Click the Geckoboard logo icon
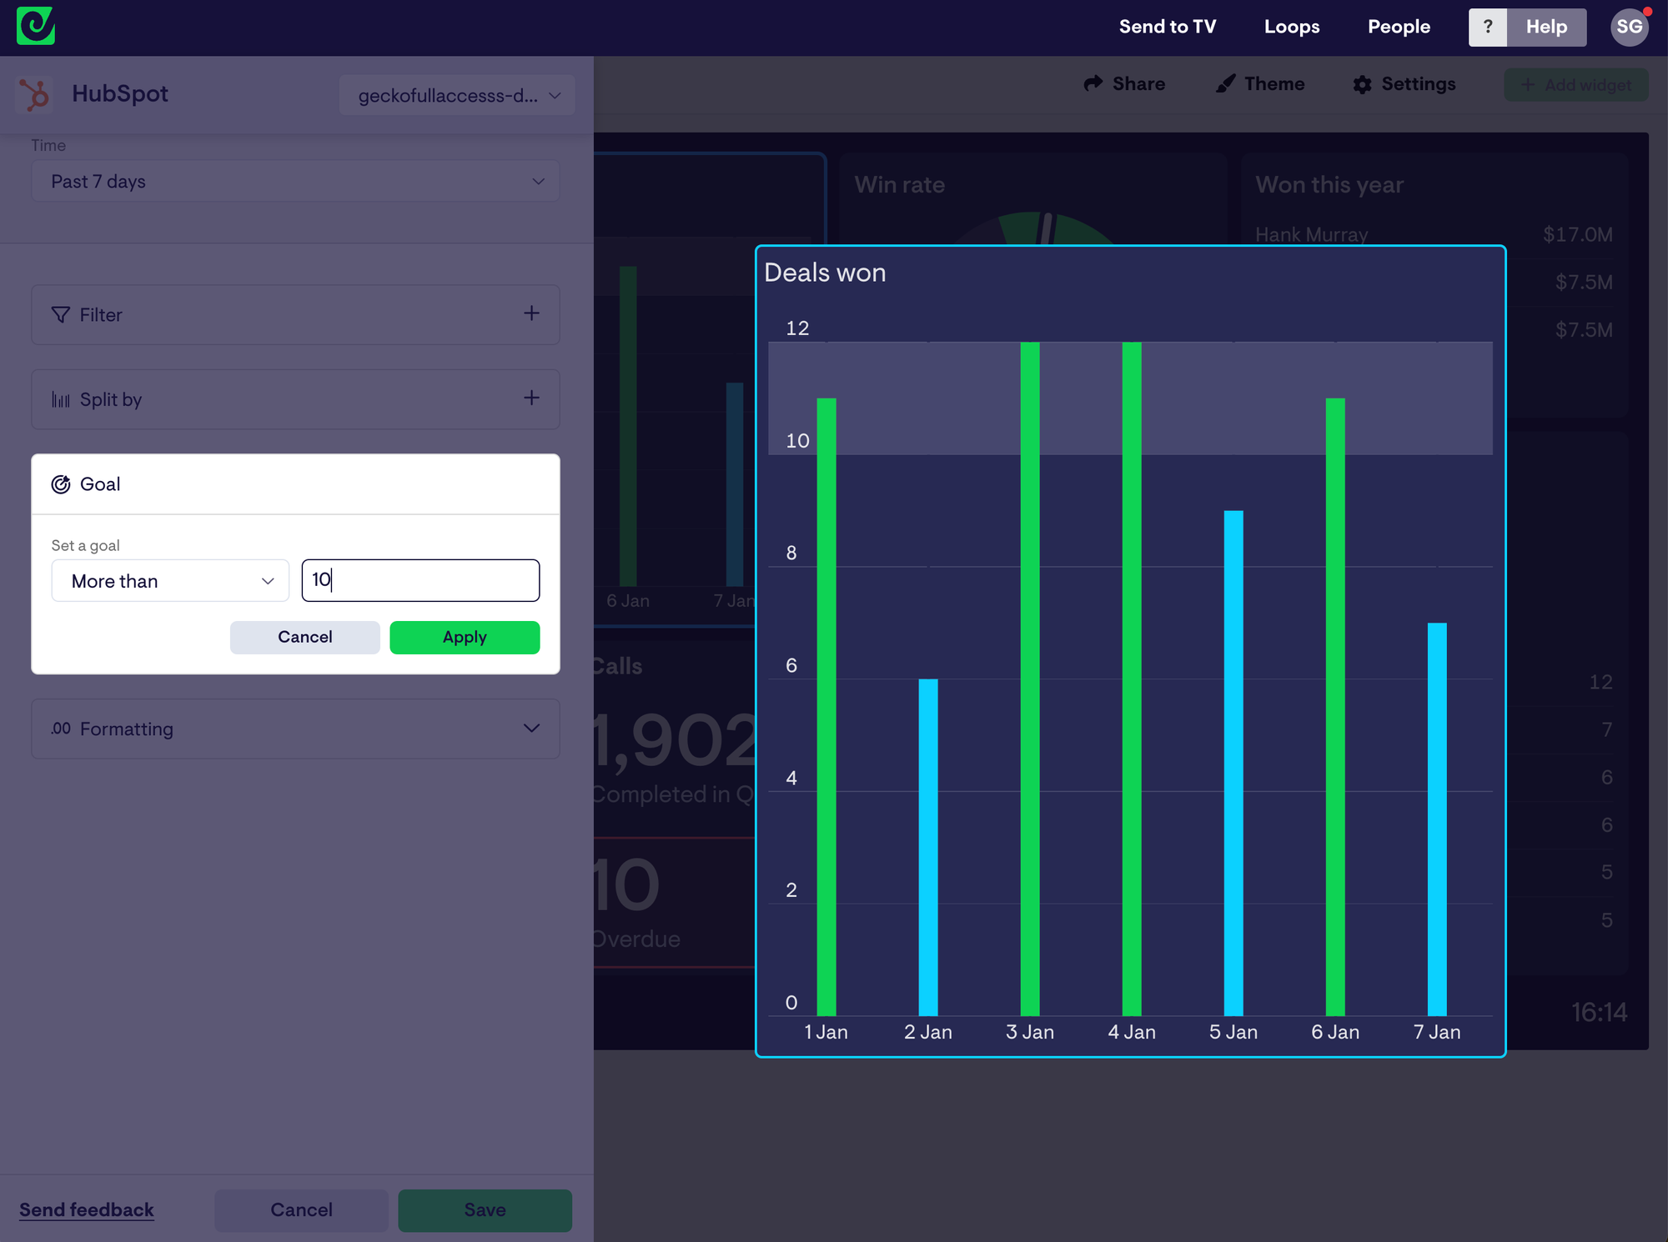This screenshot has height=1242, width=1668. (x=35, y=26)
